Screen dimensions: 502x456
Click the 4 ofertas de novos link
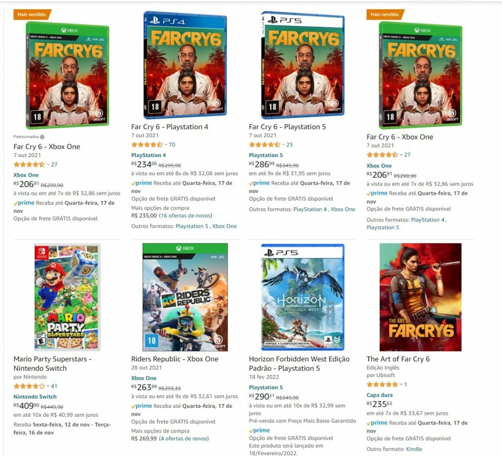(184, 438)
